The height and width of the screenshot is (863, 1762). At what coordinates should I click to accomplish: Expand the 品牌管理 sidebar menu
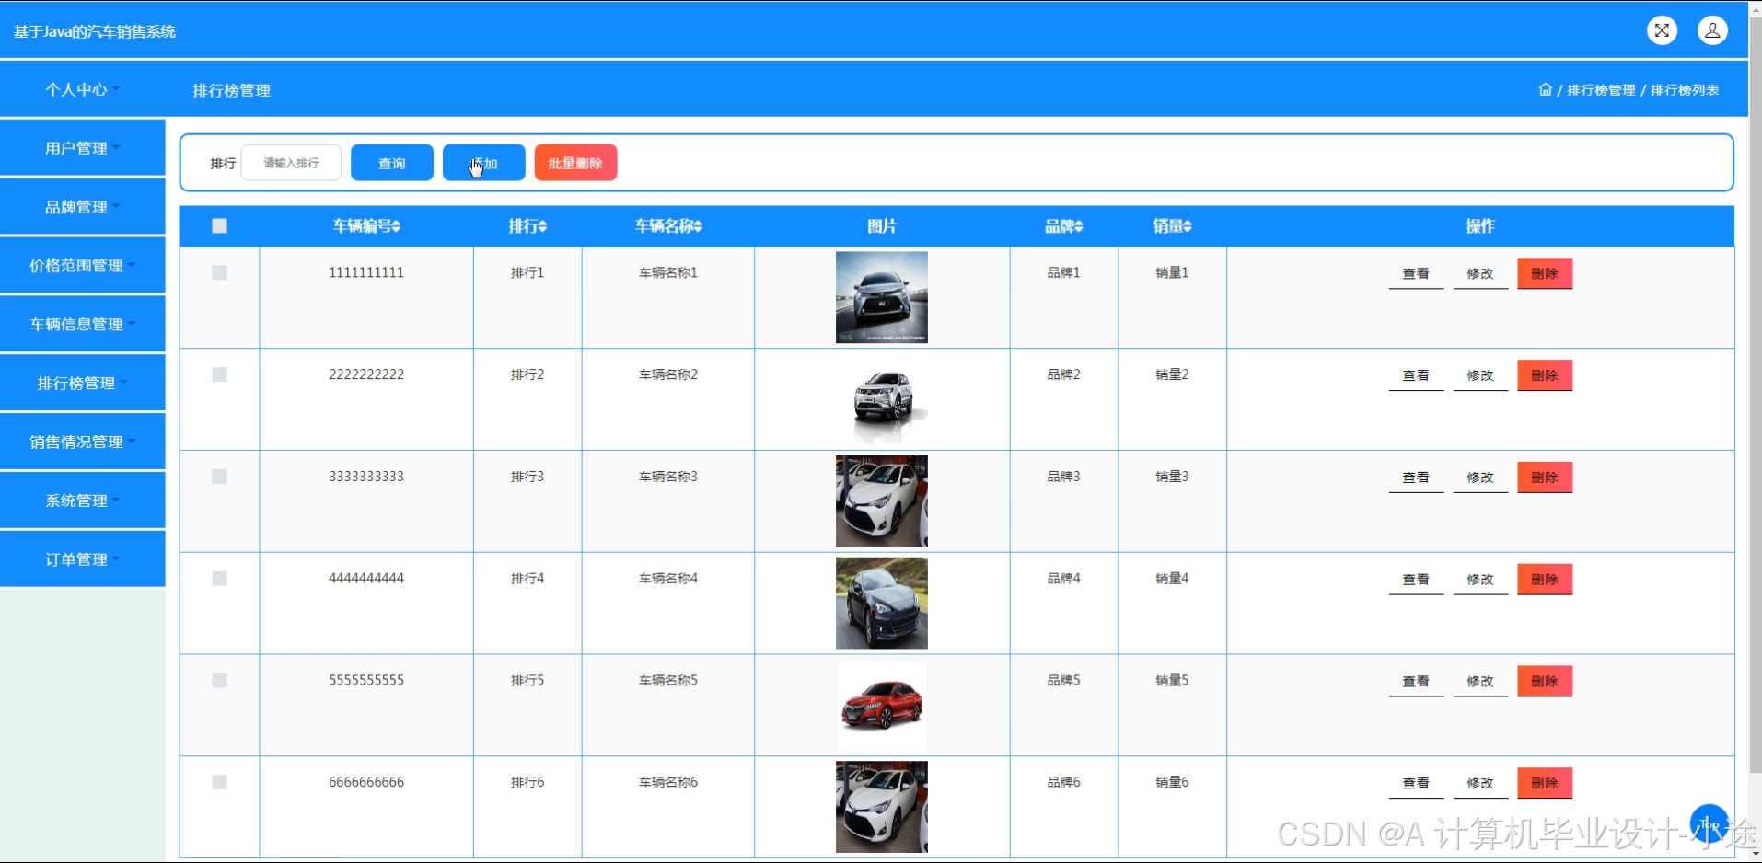click(83, 207)
